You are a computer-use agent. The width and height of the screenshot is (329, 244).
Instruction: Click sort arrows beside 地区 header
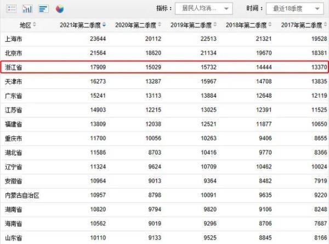35,25
